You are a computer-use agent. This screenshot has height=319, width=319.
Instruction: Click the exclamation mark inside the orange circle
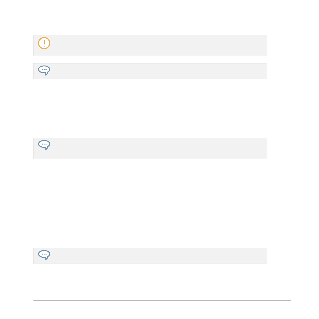44,43
